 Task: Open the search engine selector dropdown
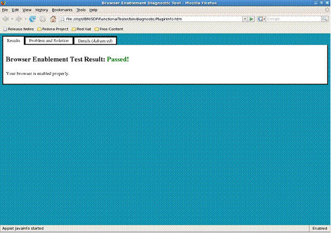coord(262,19)
